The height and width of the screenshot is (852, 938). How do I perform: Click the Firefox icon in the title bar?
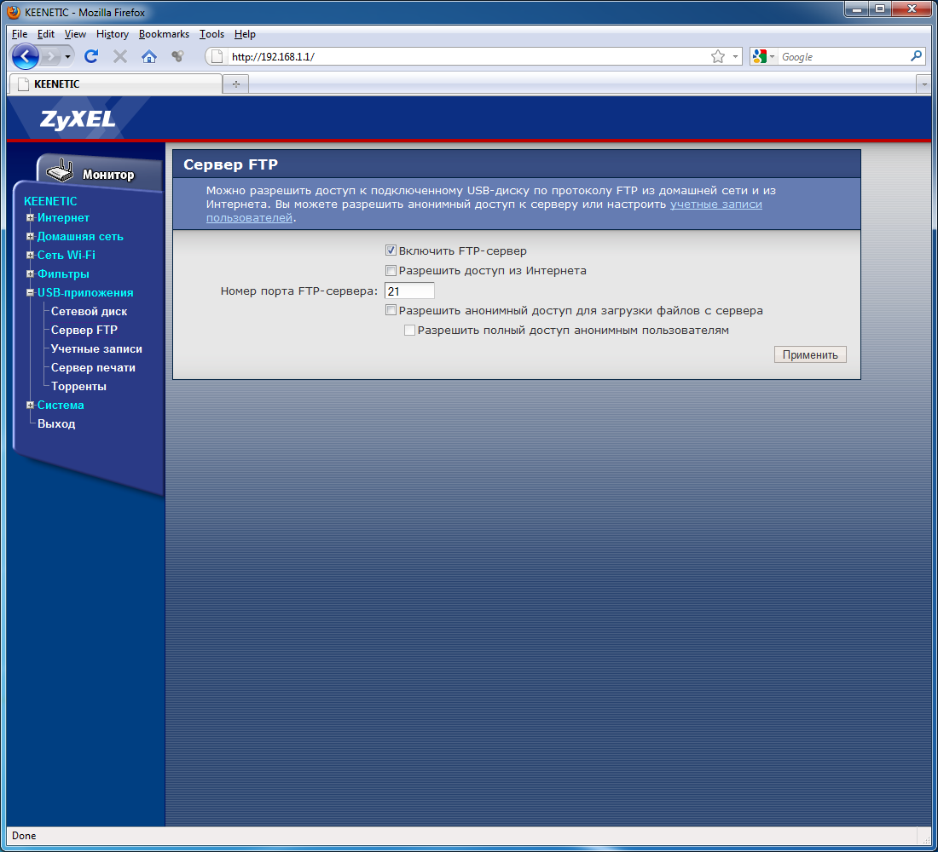(14, 12)
